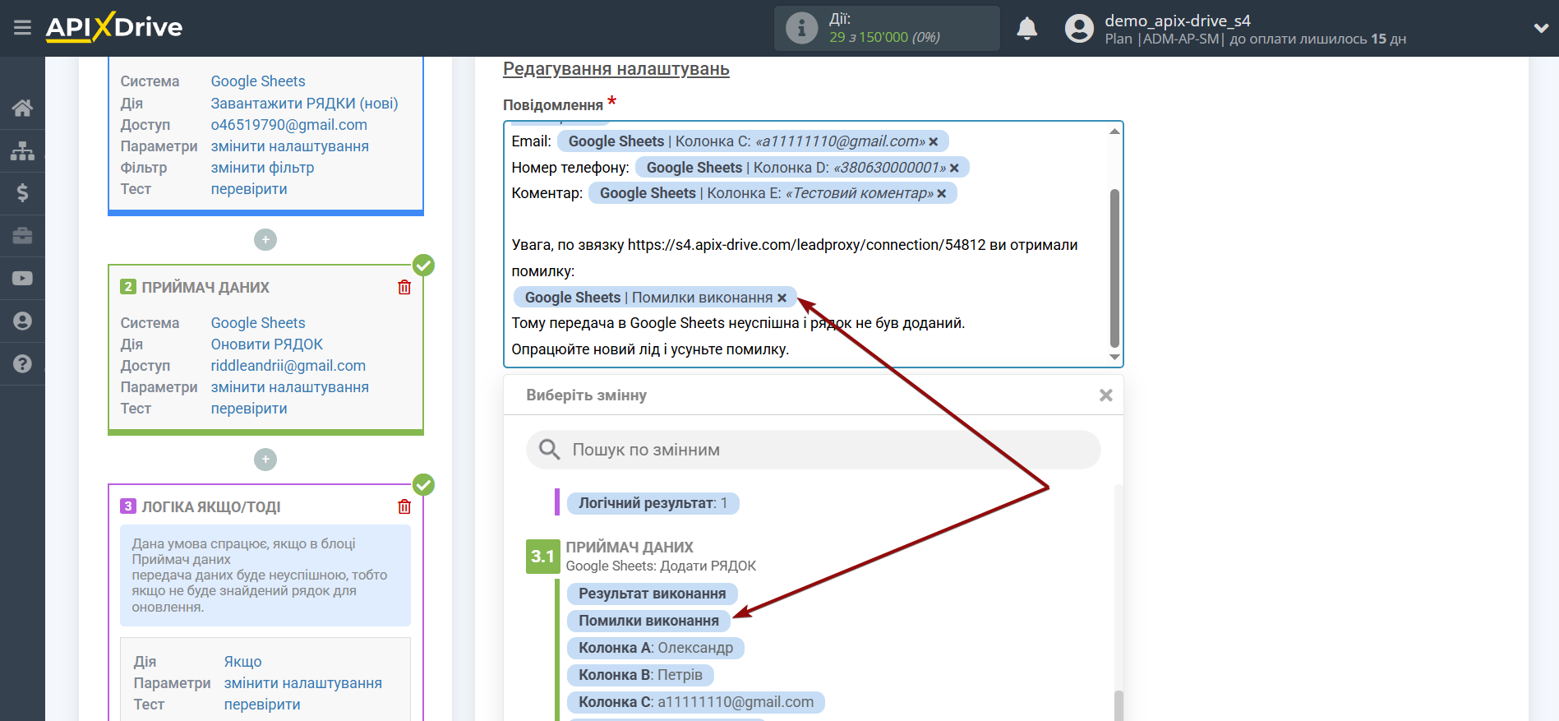Click the ApiX-Drive logo
The height and width of the screenshot is (721, 1559).
pyautogui.click(x=114, y=27)
